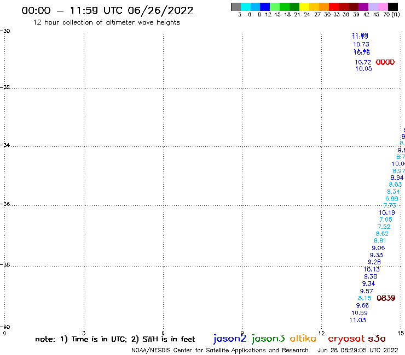Select the dark red 0839 time marker
This screenshot has width=405, height=355.
(386, 298)
